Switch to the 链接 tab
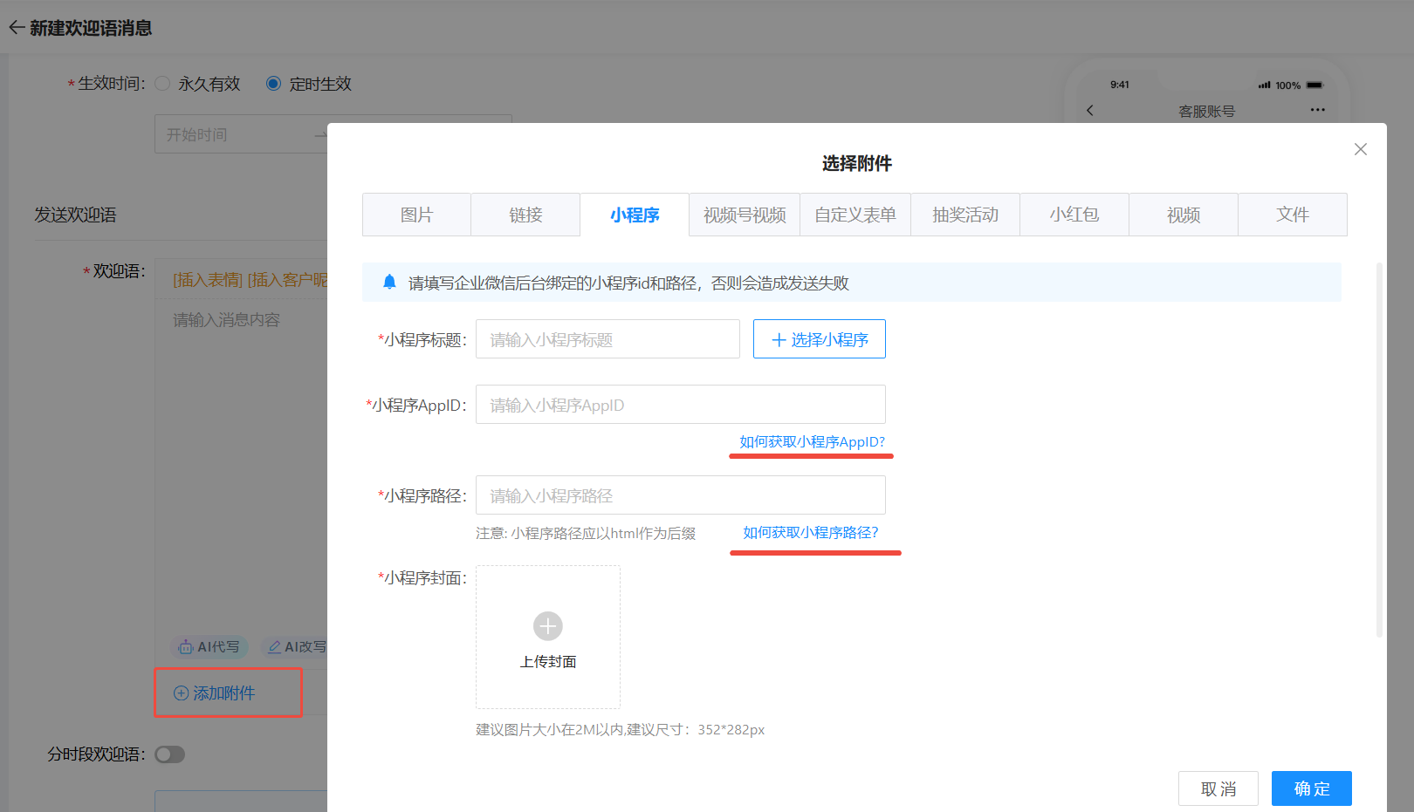1414x812 pixels. pyautogui.click(x=525, y=215)
